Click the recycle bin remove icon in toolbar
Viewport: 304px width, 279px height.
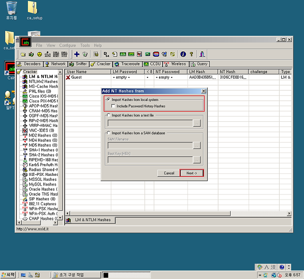pos(85,54)
